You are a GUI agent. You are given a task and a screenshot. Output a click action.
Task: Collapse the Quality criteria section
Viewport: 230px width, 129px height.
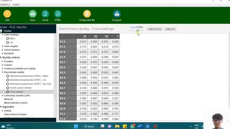coord(1,57)
